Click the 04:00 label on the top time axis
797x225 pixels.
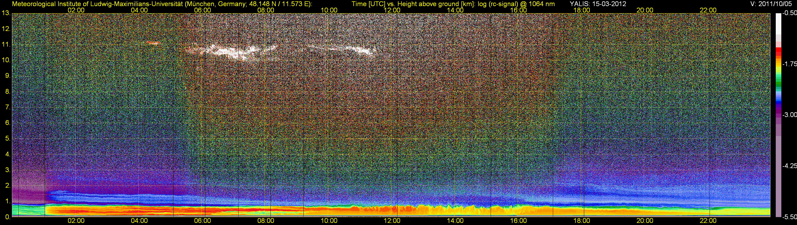[x=139, y=10]
